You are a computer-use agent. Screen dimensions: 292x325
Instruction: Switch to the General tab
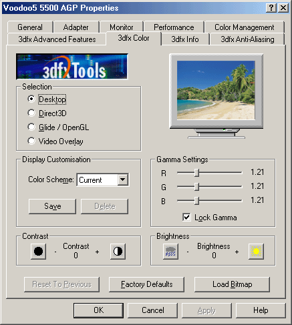click(30, 27)
